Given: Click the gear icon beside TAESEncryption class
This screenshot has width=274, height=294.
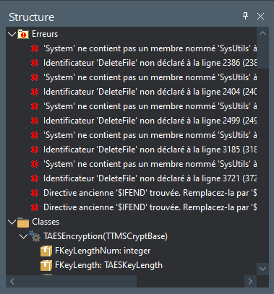Looking at the screenshot, I should [x=35, y=236].
